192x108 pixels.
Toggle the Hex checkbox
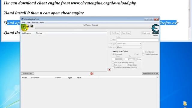(x=111, y=40)
